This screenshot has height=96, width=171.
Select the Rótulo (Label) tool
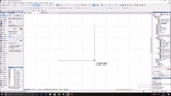(x=4, y=62)
